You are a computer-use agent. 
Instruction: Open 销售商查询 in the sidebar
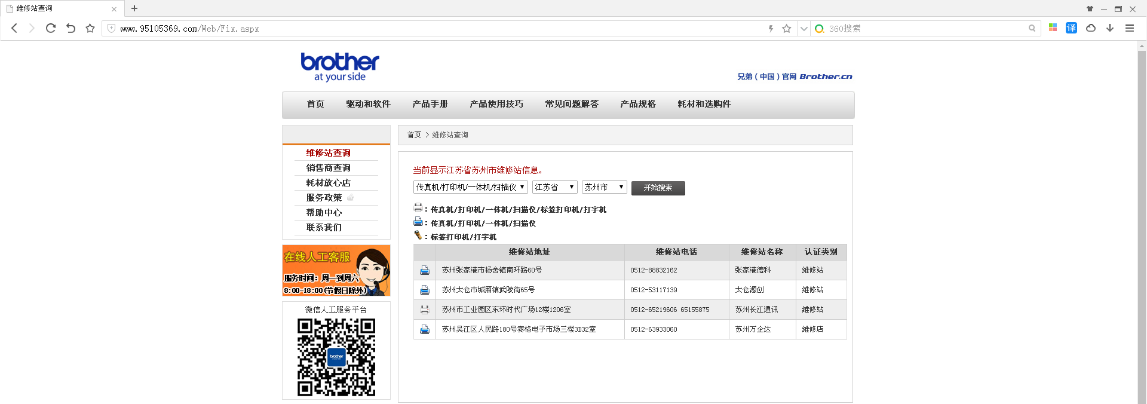click(329, 168)
